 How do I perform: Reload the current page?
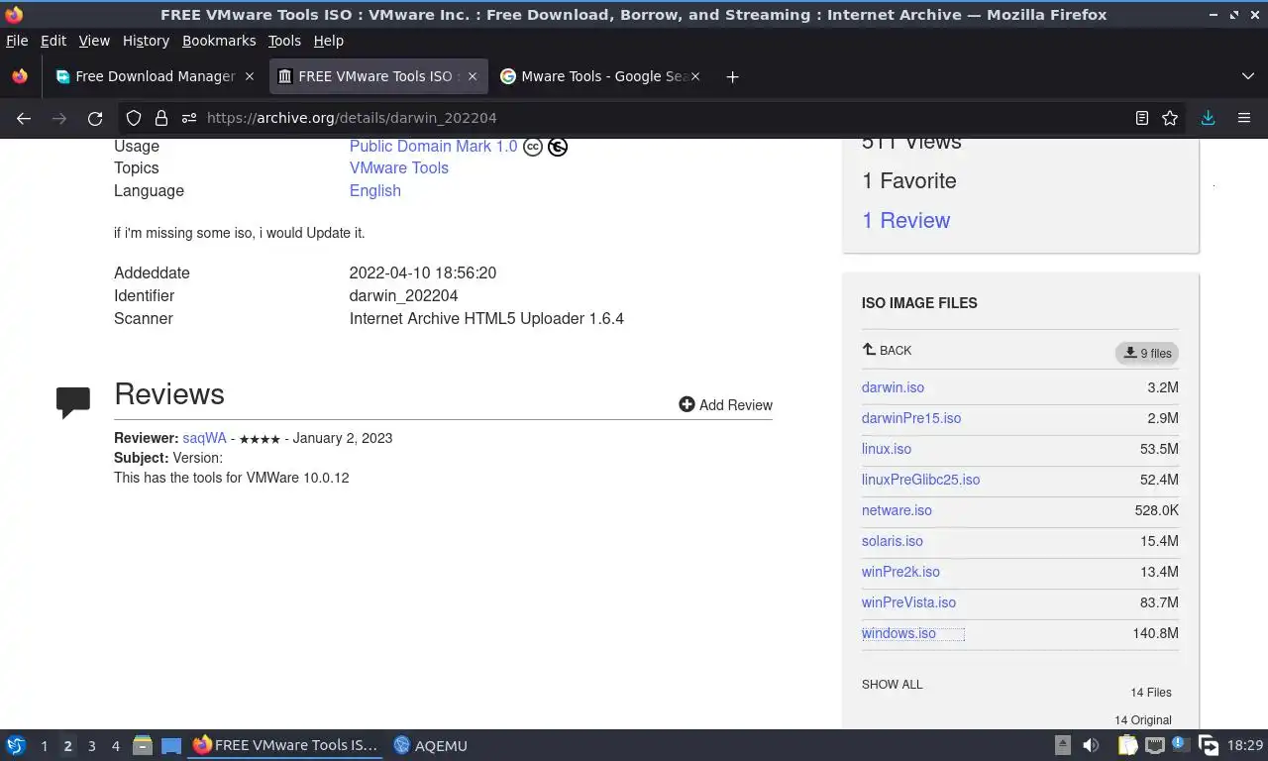[x=95, y=118]
